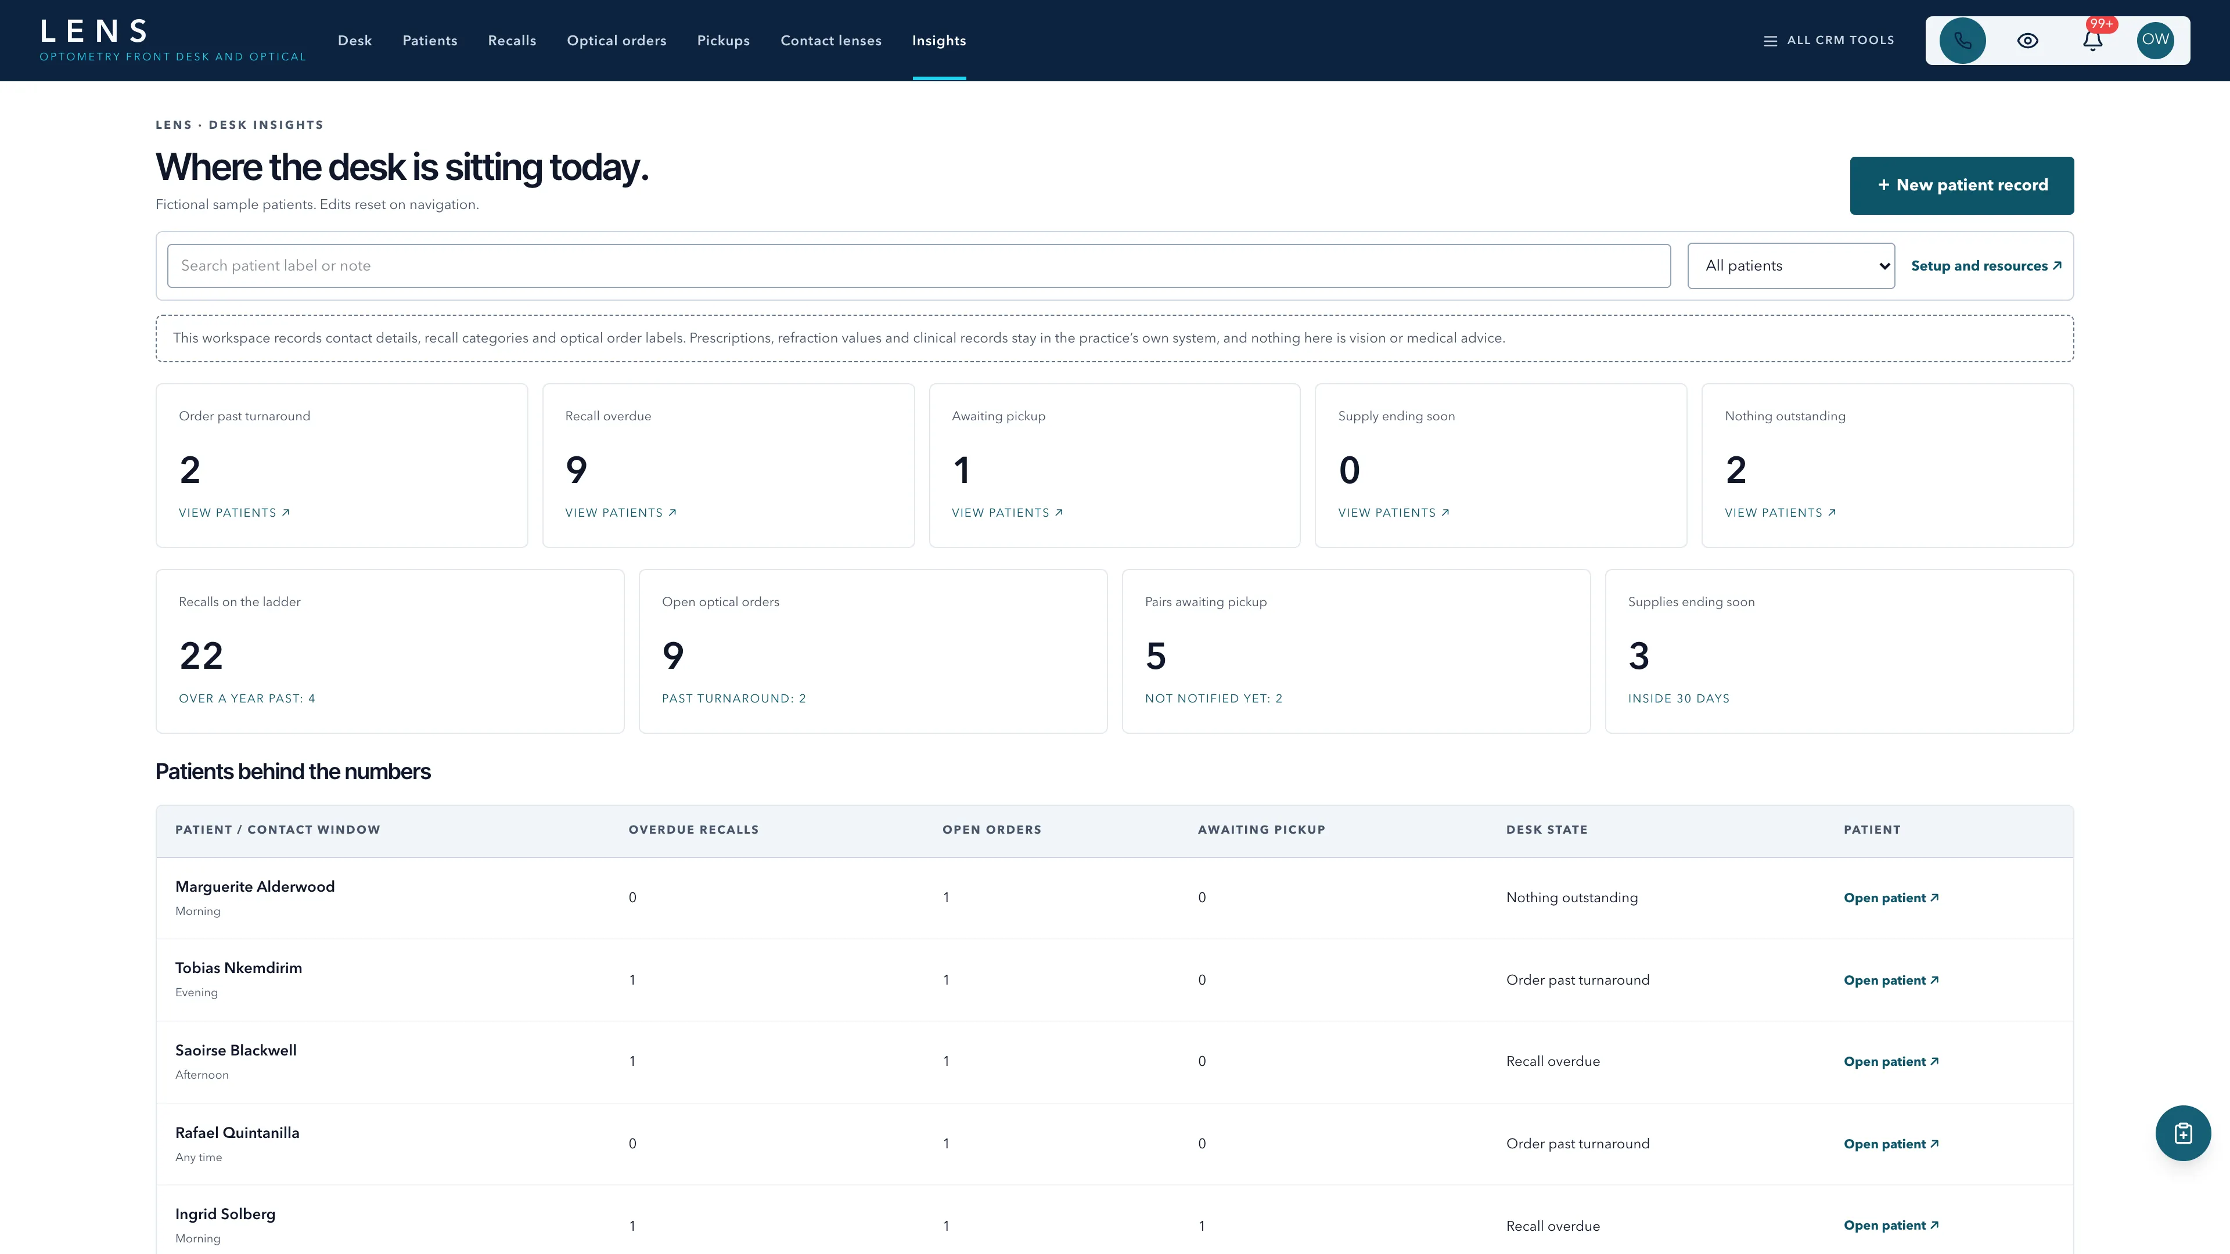Open patient Marguerite Alderwood
2230x1254 pixels.
(x=1891, y=898)
